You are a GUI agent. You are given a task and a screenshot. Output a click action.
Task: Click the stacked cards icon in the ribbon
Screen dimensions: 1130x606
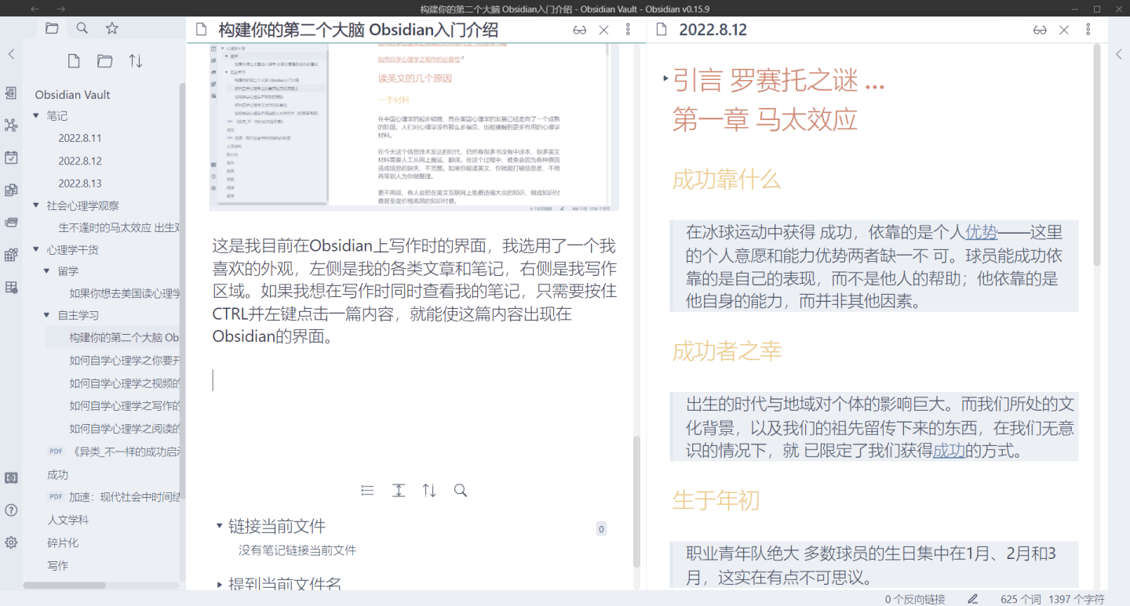[x=11, y=222]
